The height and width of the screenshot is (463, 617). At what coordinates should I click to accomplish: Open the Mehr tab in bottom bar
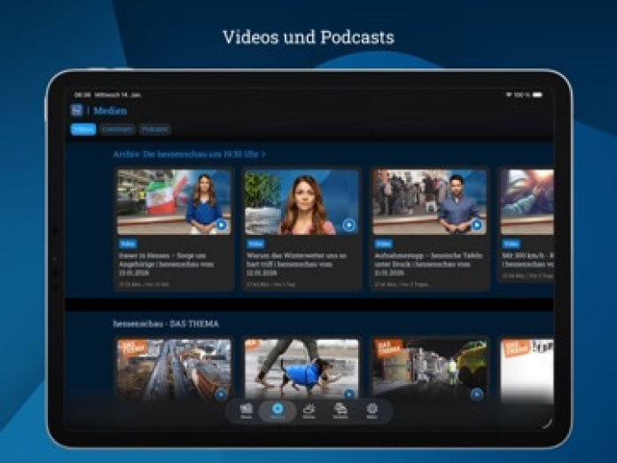[x=371, y=411]
